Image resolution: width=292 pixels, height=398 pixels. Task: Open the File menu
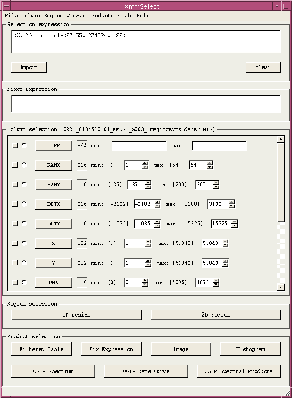click(11, 16)
